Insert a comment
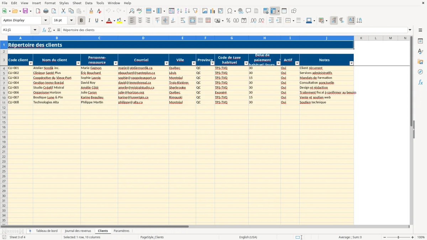The height and width of the screenshot is (240, 427). coord(248,11)
